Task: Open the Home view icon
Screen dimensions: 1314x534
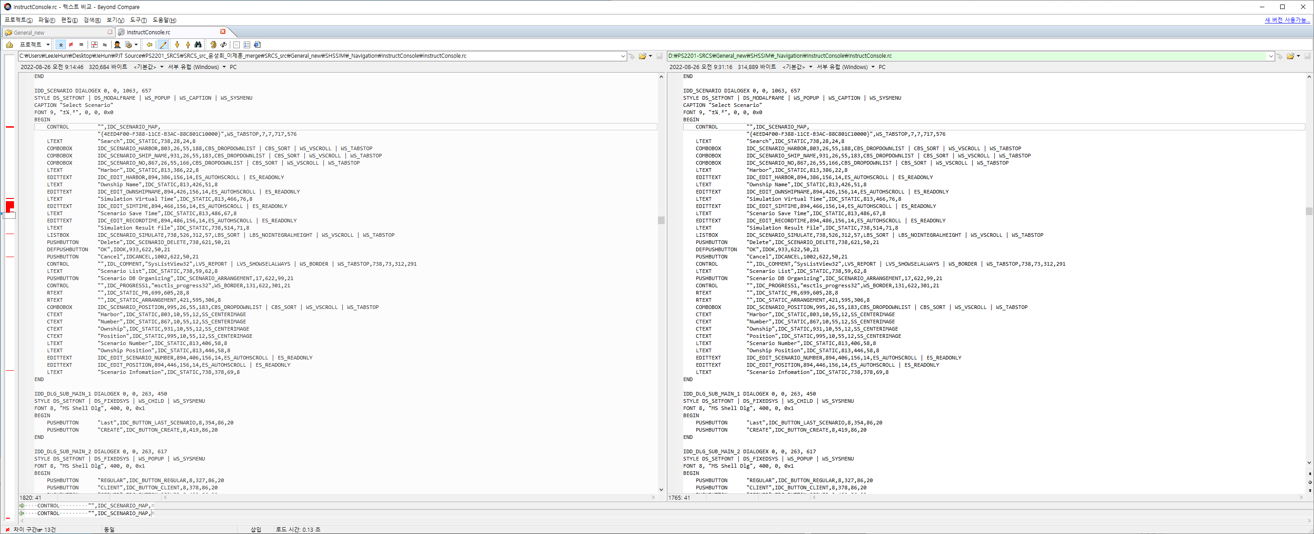Action: coord(9,45)
